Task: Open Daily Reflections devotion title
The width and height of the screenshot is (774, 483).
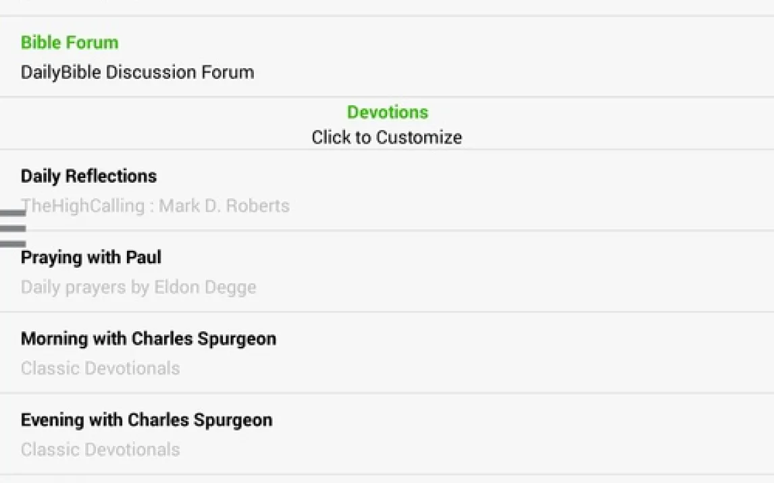Action: pos(88,176)
